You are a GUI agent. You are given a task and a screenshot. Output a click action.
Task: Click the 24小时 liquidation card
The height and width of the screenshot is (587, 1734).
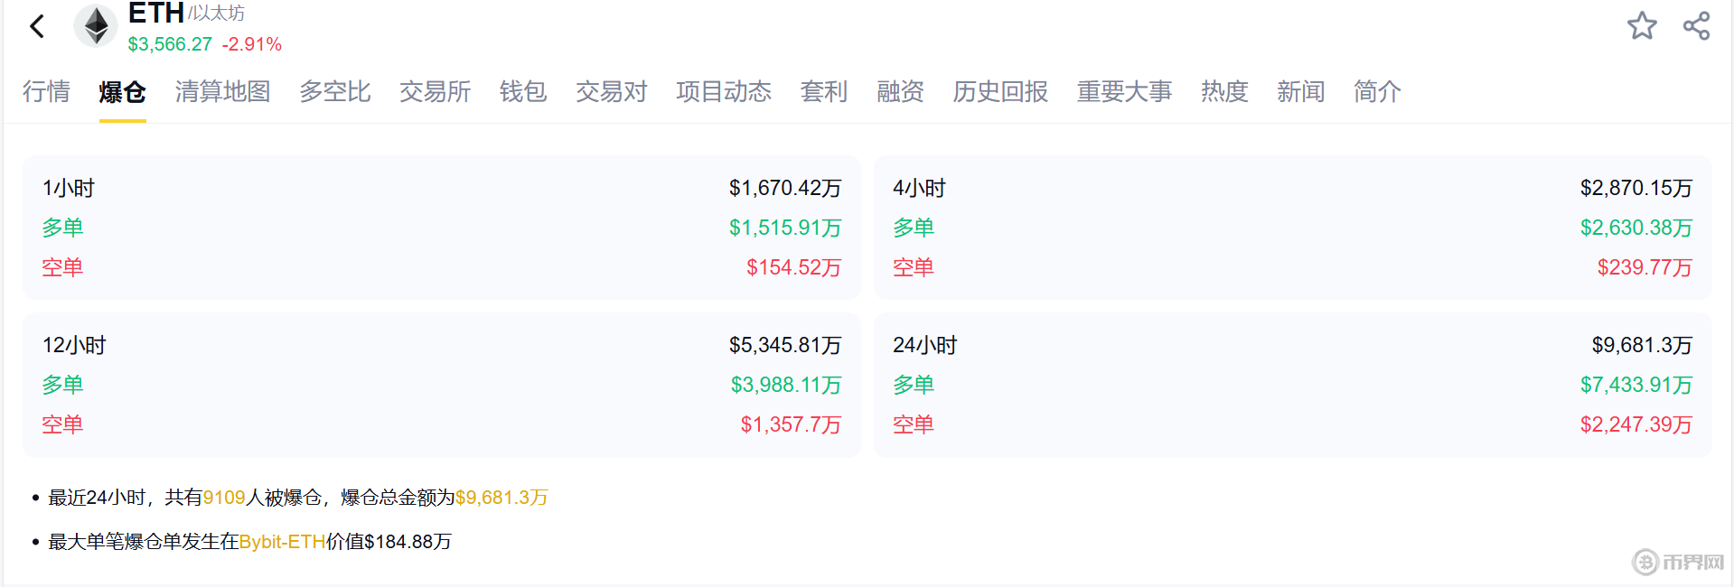point(1292,385)
